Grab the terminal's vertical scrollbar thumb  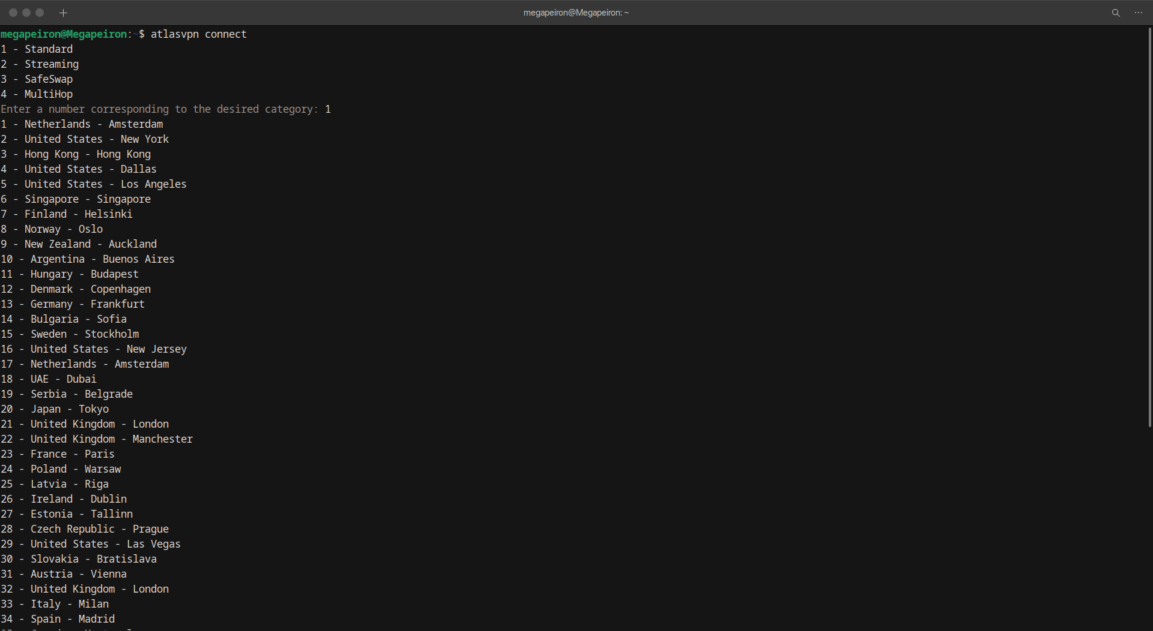coord(1149,227)
